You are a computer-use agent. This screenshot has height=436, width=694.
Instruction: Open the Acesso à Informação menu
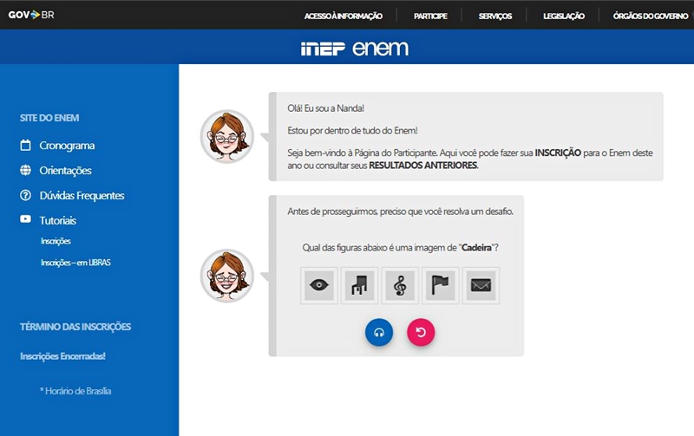pos(343,16)
